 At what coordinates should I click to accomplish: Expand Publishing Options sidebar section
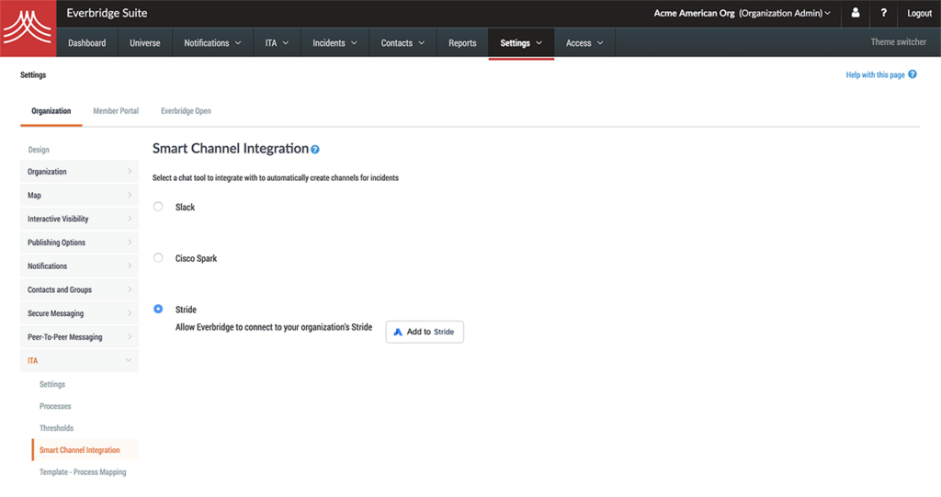(79, 243)
